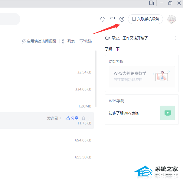The width and height of the screenshot is (183, 180).
Task: Open the settings gear icon
Action: (x=122, y=19)
